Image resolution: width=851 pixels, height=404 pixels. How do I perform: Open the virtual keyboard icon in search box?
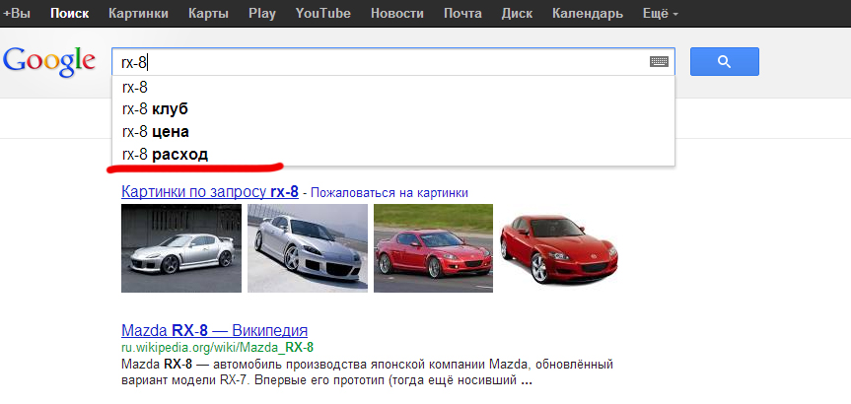[x=659, y=62]
